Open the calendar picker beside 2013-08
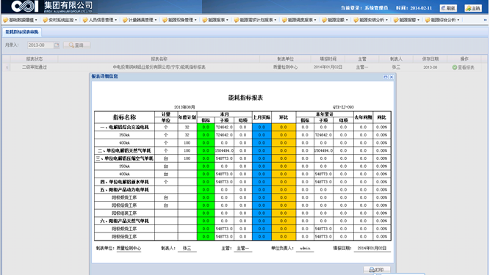 [x=57, y=45]
